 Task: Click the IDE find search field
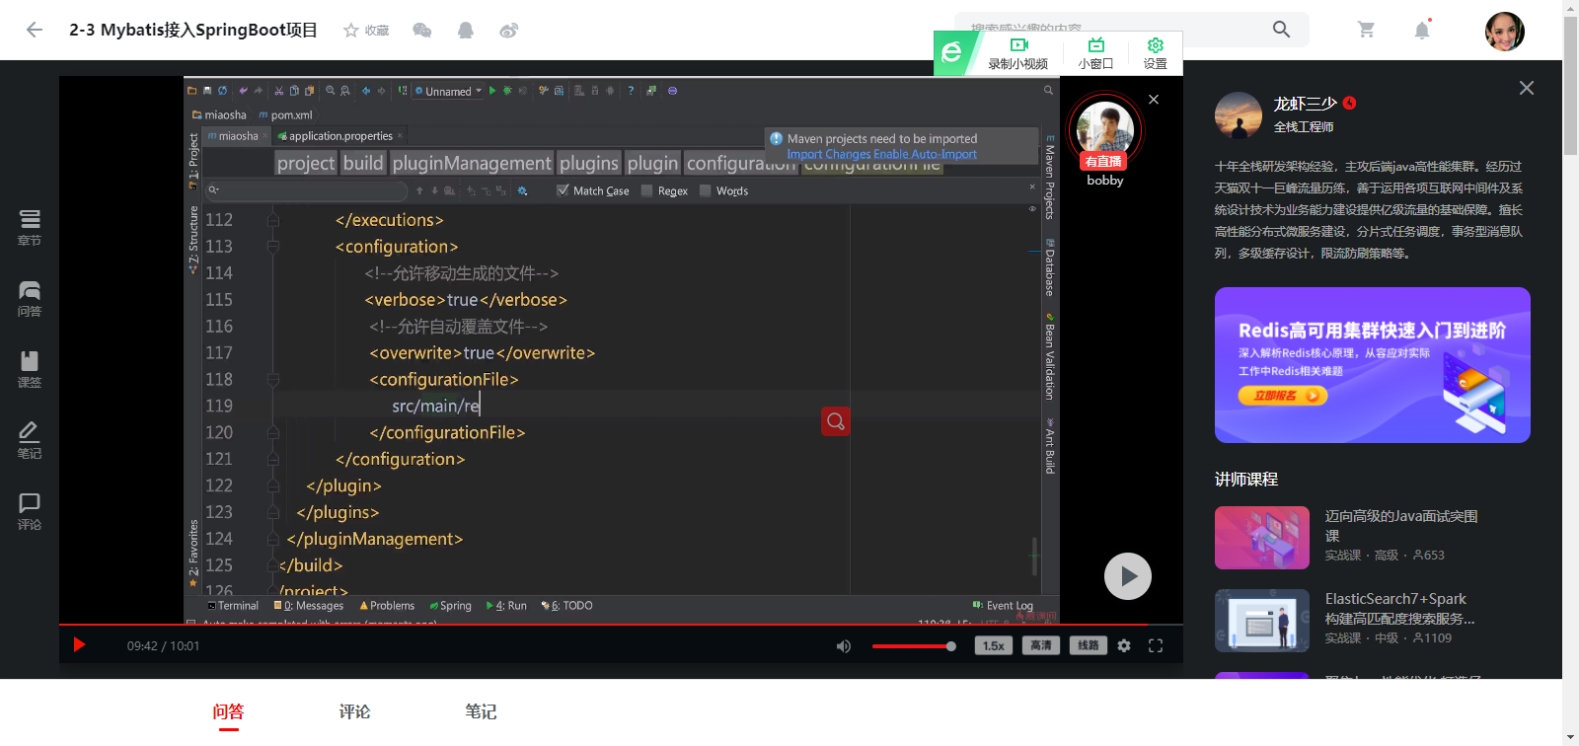tap(309, 189)
